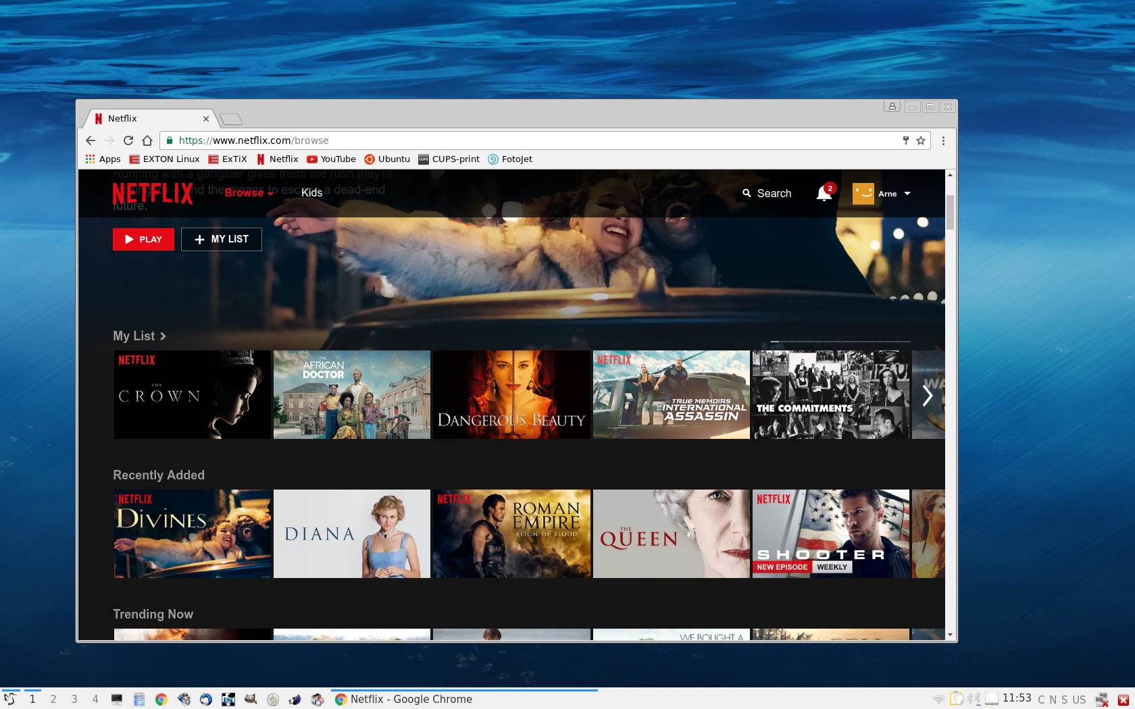Switch to desktop 3
The width and height of the screenshot is (1135, 709).
click(x=74, y=699)
